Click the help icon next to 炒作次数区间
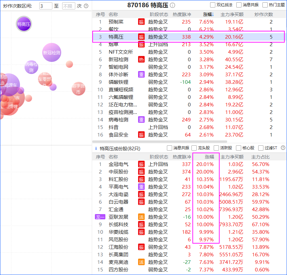Image resolution: width=287 pixels, height=275 pixels. 86,6
